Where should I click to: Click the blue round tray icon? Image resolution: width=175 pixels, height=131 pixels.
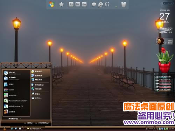162,129
